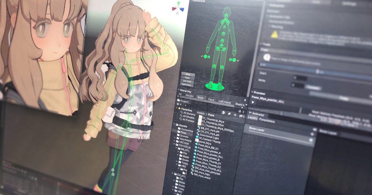Select the All tab under Hierarchy
This screenshot has width=372, height=195.
point(180,94)
